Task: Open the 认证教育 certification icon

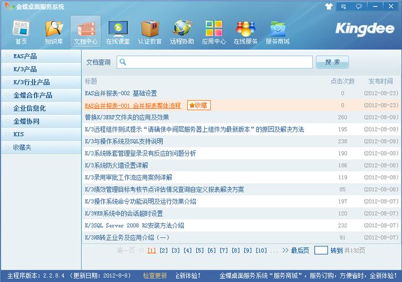Action: pyautogui.click(x=150, y=32)
